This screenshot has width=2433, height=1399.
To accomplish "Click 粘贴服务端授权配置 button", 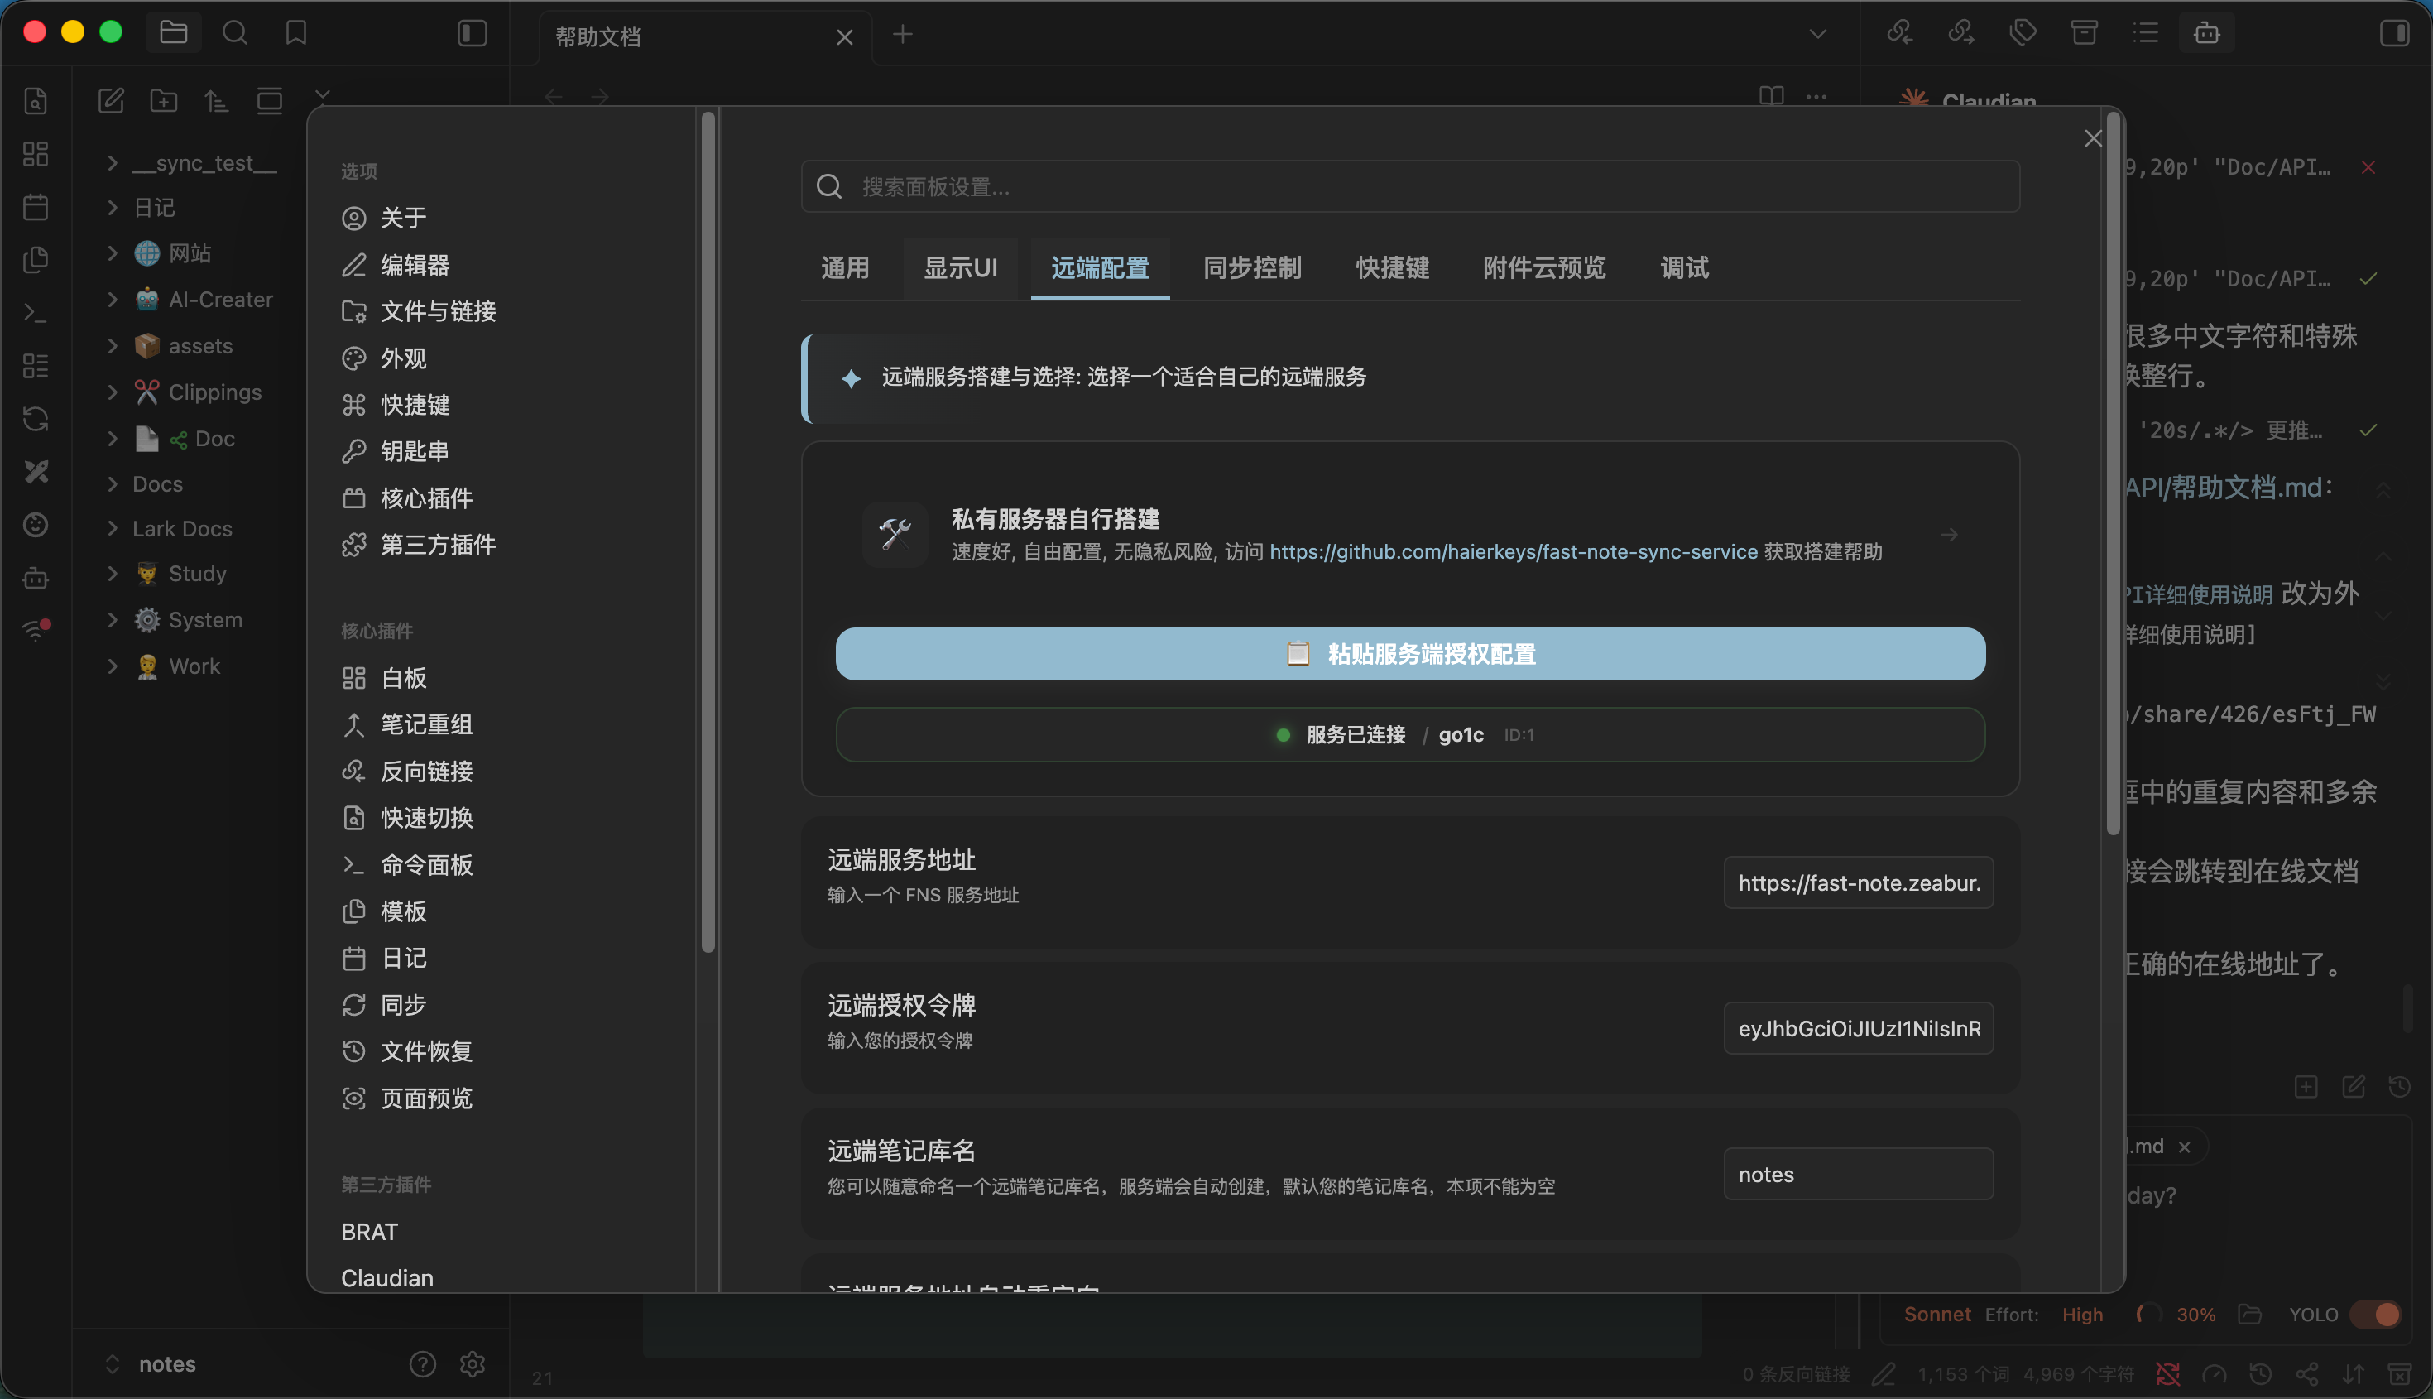I will (1410, 653).
